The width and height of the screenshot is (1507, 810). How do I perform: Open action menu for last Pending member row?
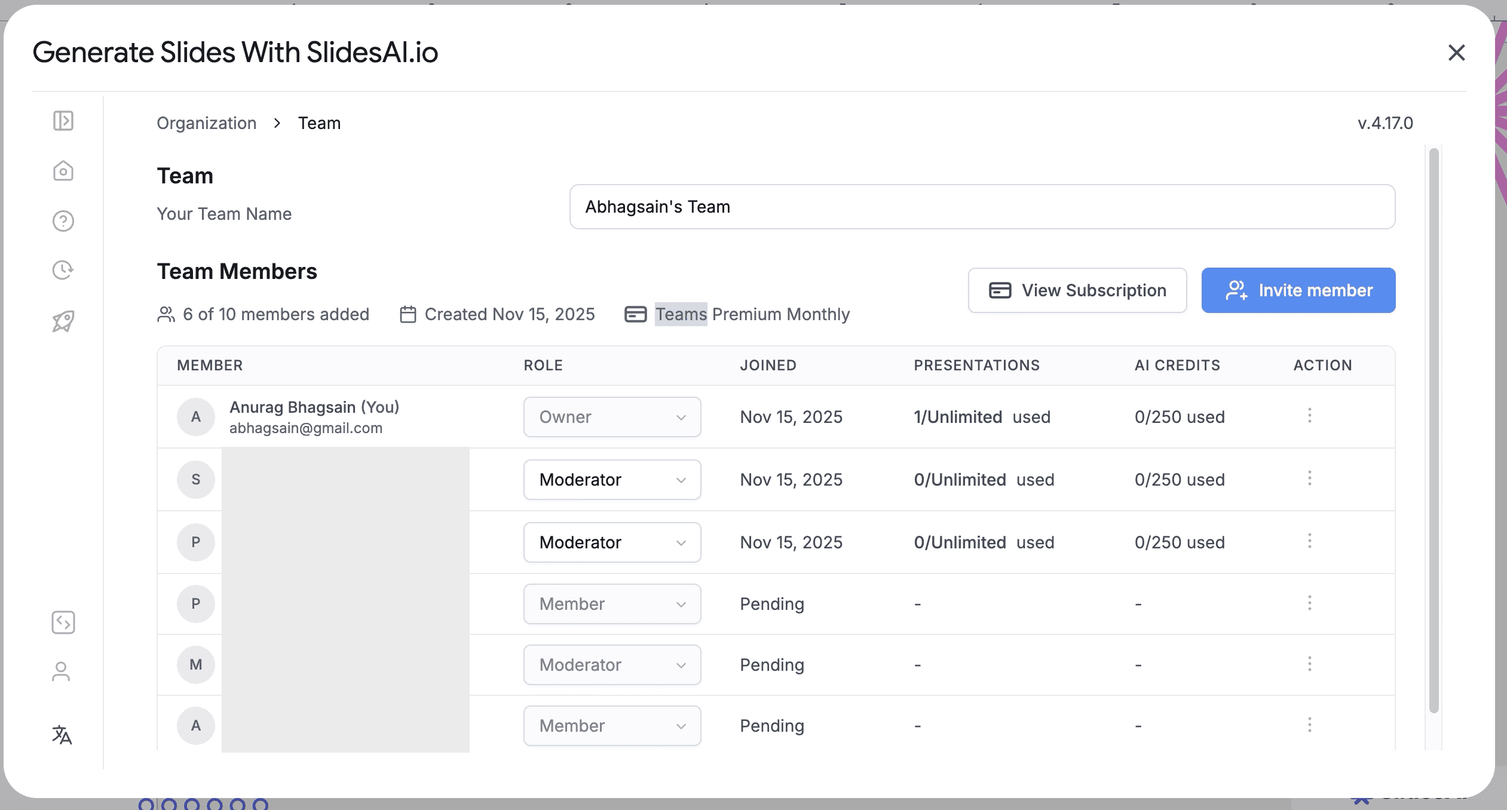[1309, 725]
